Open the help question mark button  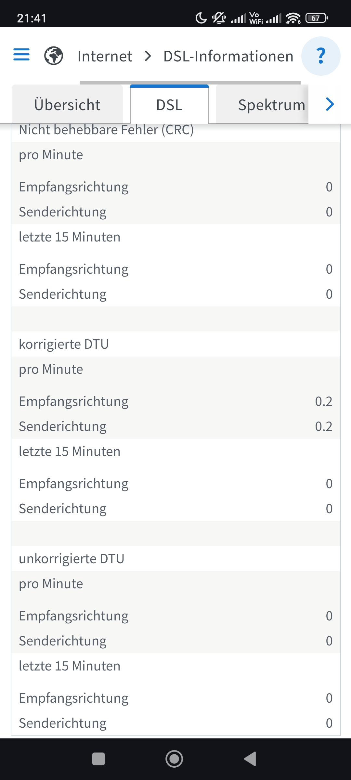321,56
